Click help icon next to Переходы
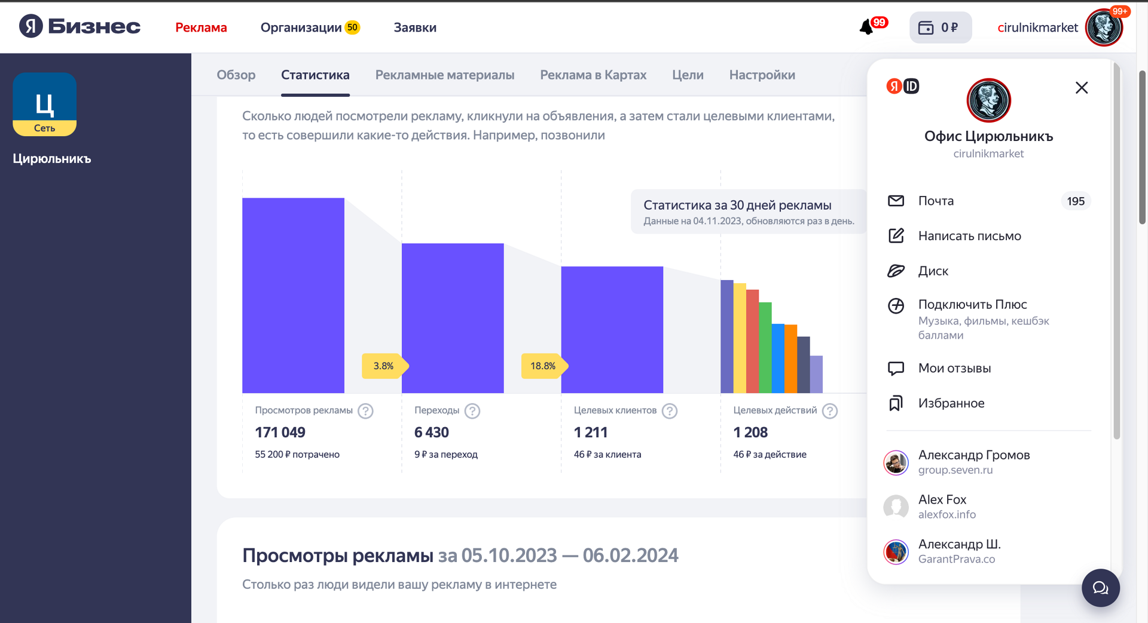 pyautogui.click(x=472, y=411)
